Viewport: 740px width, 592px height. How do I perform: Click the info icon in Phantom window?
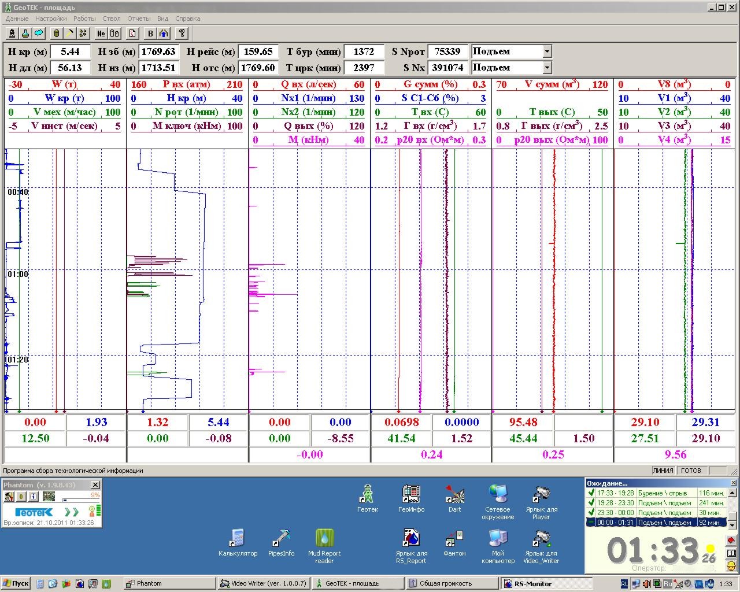(x=34, y=496)
